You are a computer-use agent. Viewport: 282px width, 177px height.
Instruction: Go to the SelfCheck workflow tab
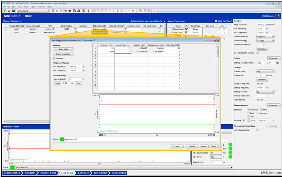(x=83, y=173)
